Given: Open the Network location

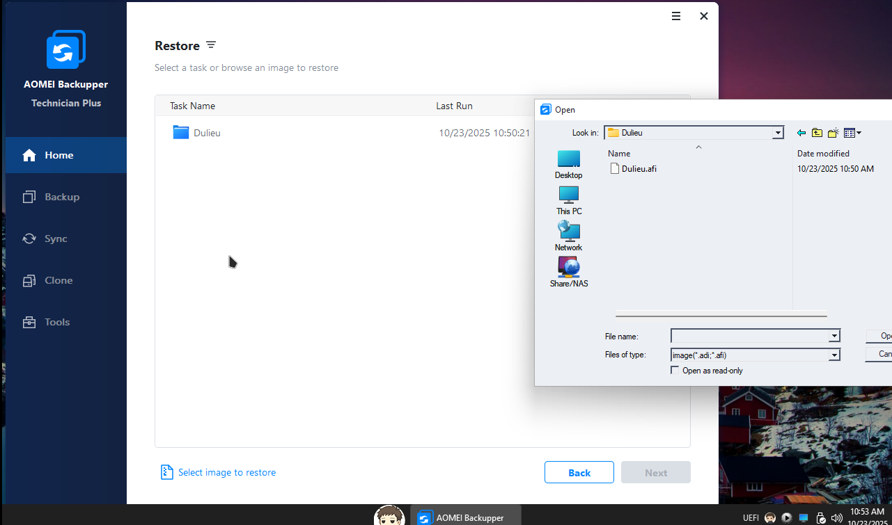Looking at the screenshot, I should pyautogui.click(x=568, y=236).
